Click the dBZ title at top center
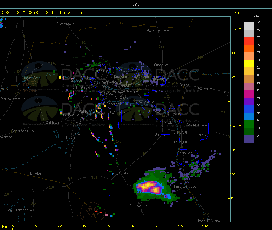Image resolution: width=272 pixels, height=230 pixels. (x=136, y=5)
